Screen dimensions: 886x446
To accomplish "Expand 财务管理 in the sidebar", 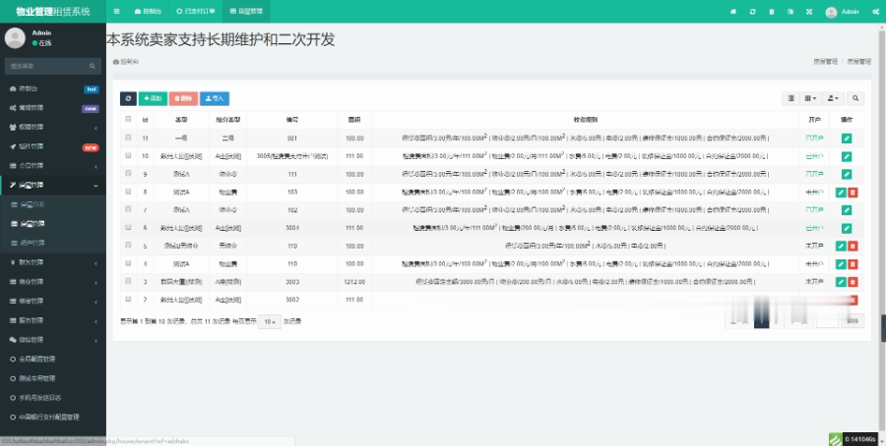I will click(x=53, y=262).
